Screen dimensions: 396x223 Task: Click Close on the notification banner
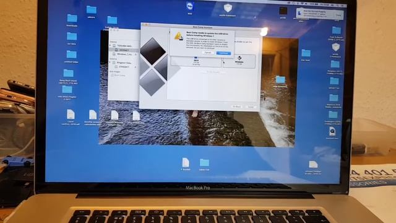point(338,15)
